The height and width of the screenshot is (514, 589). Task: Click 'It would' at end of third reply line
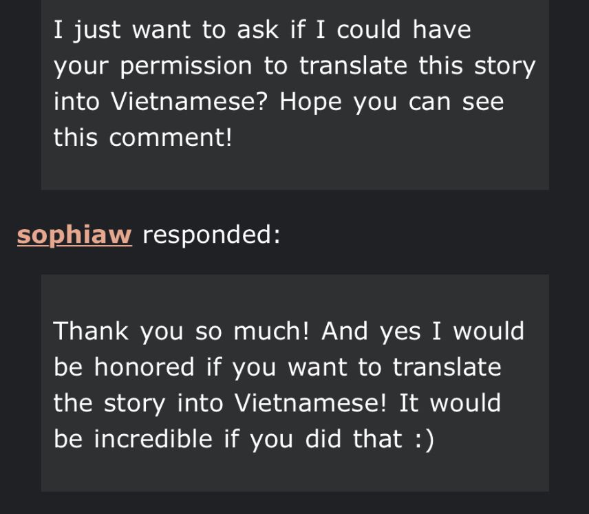tap(449, 403)
